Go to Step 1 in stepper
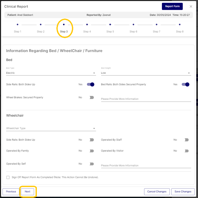This screenshot has width=198, height=198. coord(18,25)
